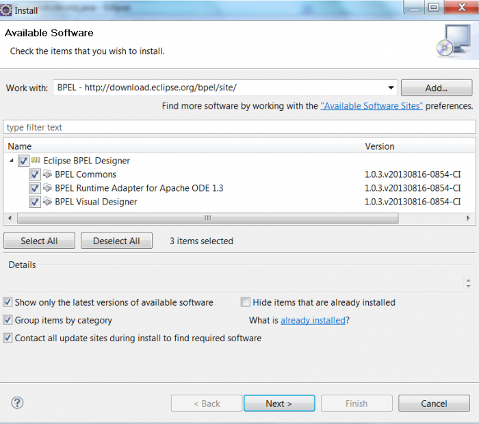479x424 pixels.
Task: Click the Next button
Action: [x=279, y=403]
